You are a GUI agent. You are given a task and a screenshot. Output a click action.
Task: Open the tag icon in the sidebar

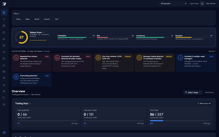[4, 98]
